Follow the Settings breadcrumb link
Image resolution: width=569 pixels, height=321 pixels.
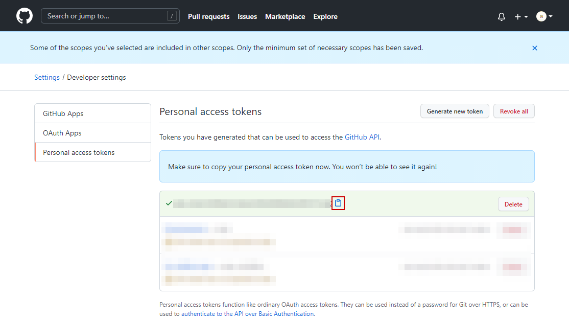tap(47, 78)
